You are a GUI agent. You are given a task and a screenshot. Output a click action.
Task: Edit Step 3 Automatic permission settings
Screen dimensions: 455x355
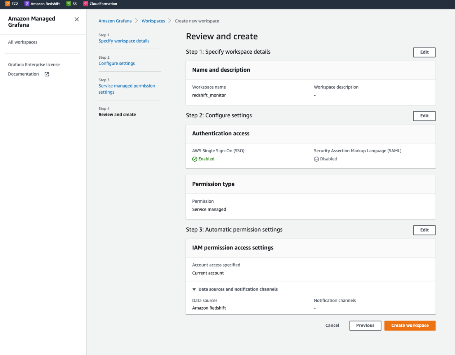tap(424, 230)
